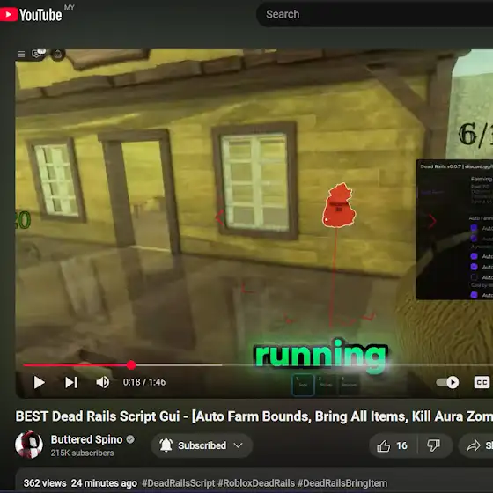Click the YouTube logo home icon
Image resolution: width=493 pixels, height=493 pixels.
[31, 14]
